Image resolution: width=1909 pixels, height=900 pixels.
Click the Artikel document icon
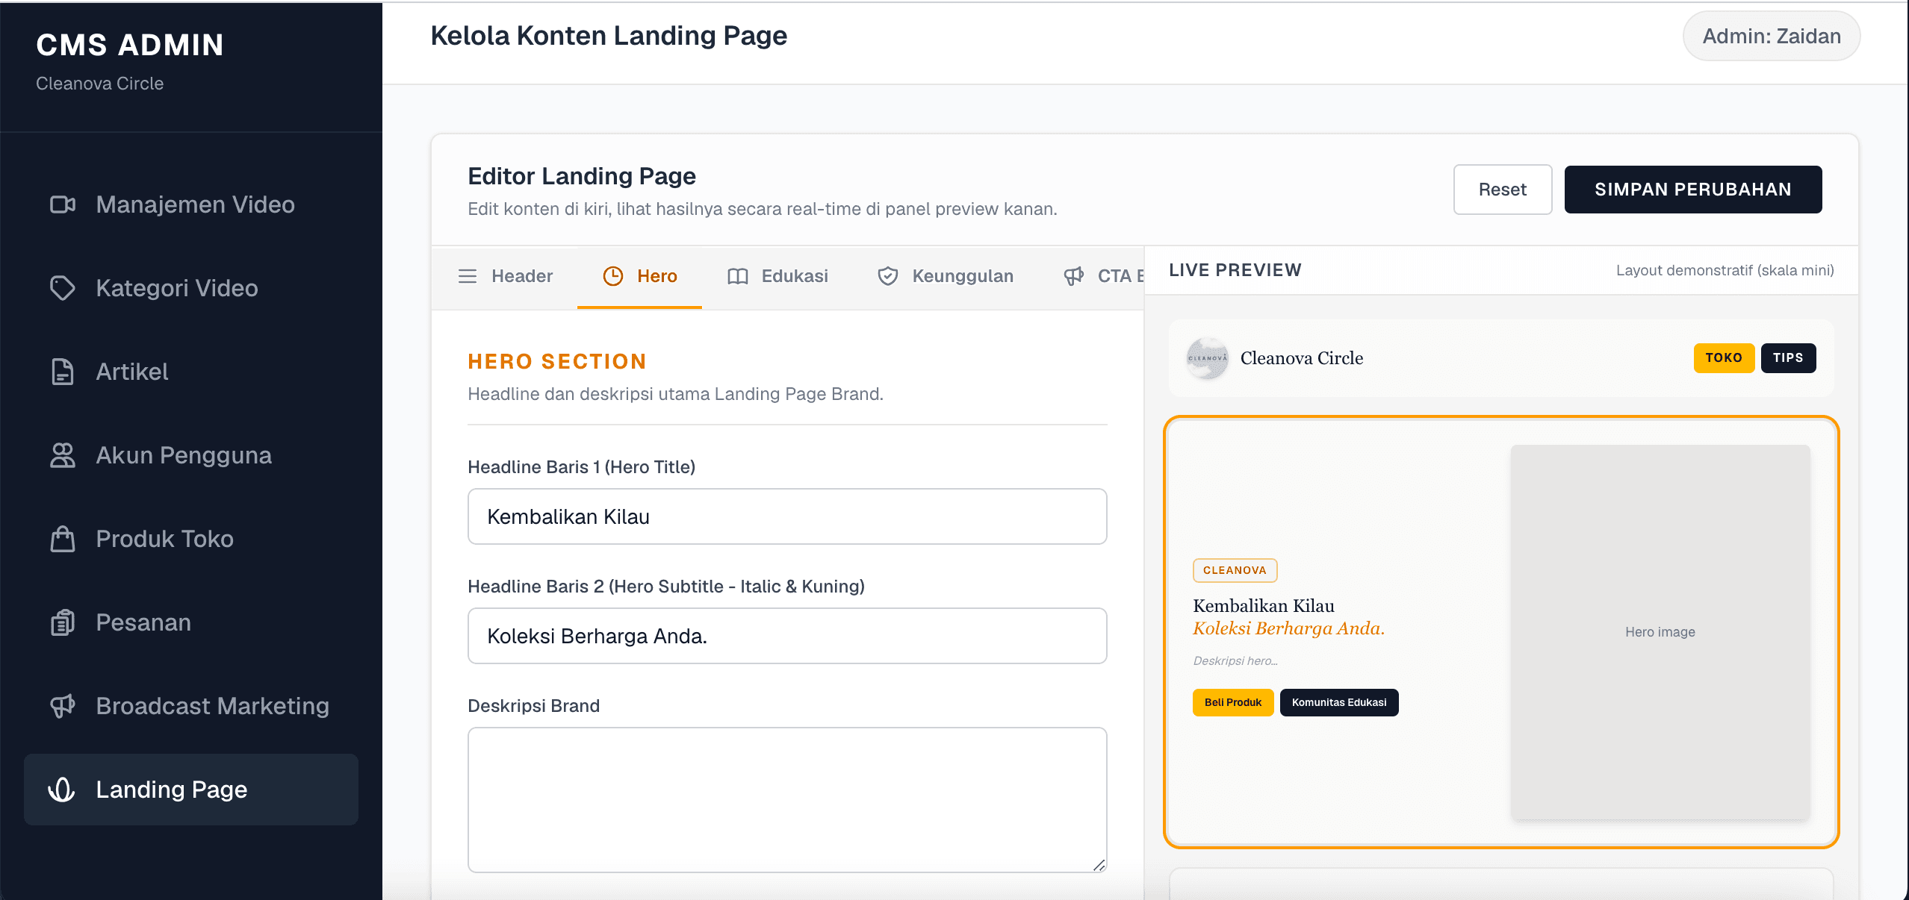coord(63,372)
